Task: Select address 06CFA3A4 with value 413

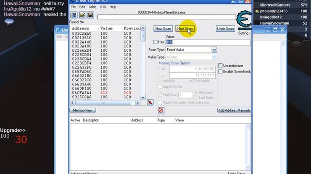Action: (105, 93)
